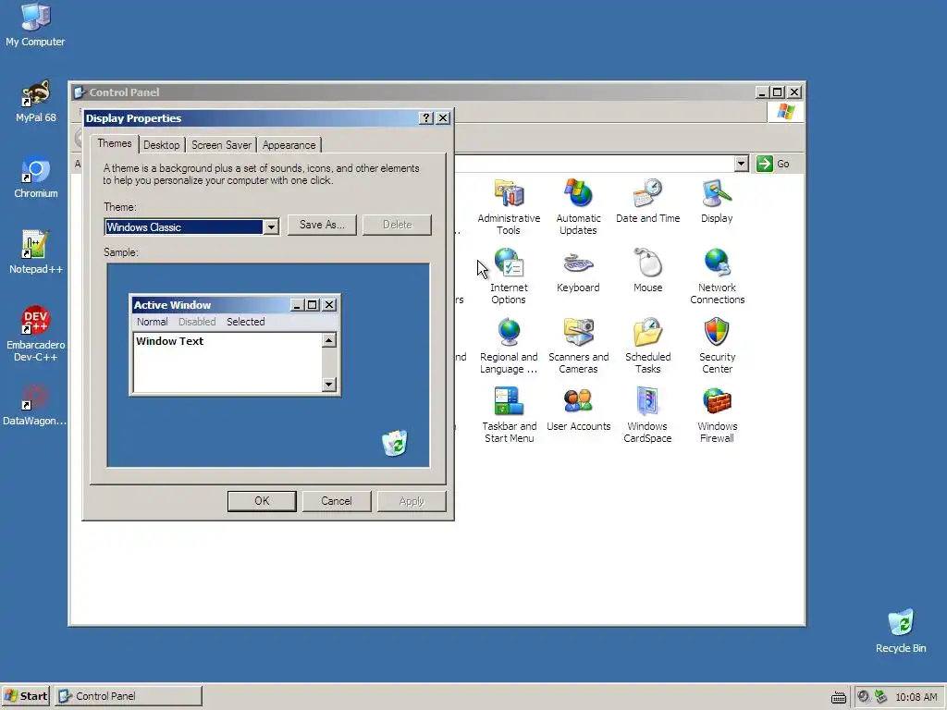The image size is (947, 710).
Task: Expand the Control Panel address bar dropdown
Action: click(741, 164)
